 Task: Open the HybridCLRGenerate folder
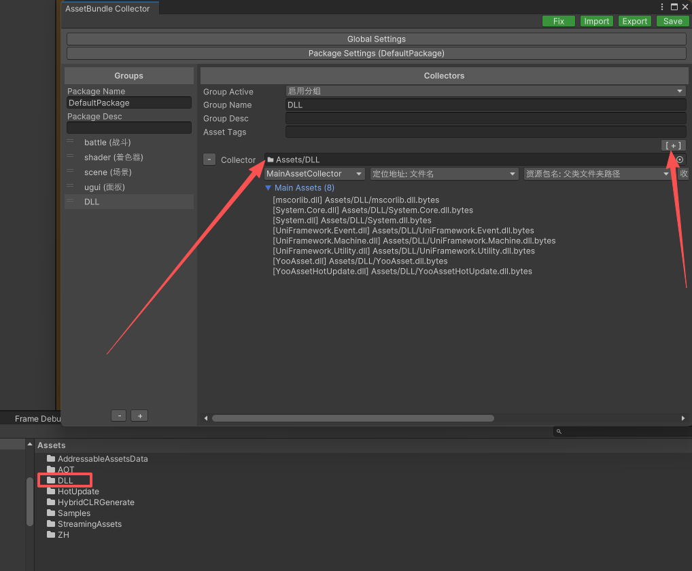pyautogui.click(x=91, y=502)
